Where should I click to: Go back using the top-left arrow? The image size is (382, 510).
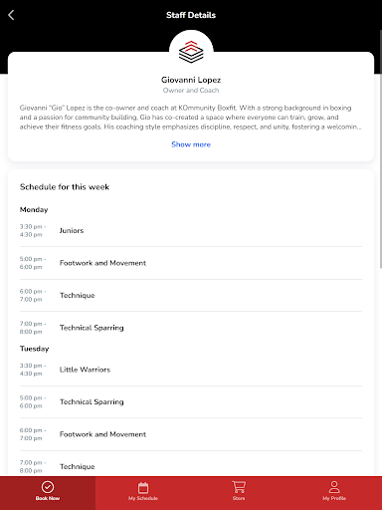11,15
